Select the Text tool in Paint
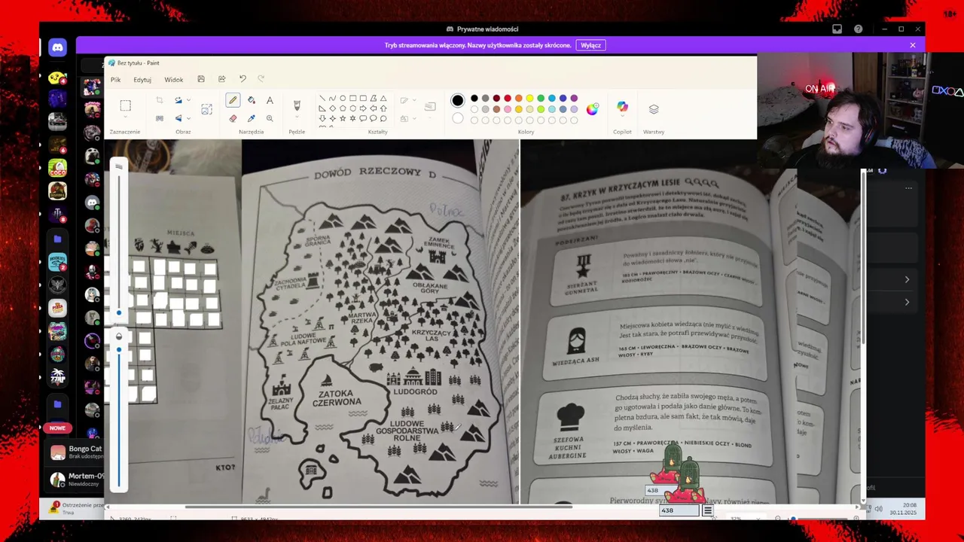Viewport: 964px width, 542px height. coord(270,100)
